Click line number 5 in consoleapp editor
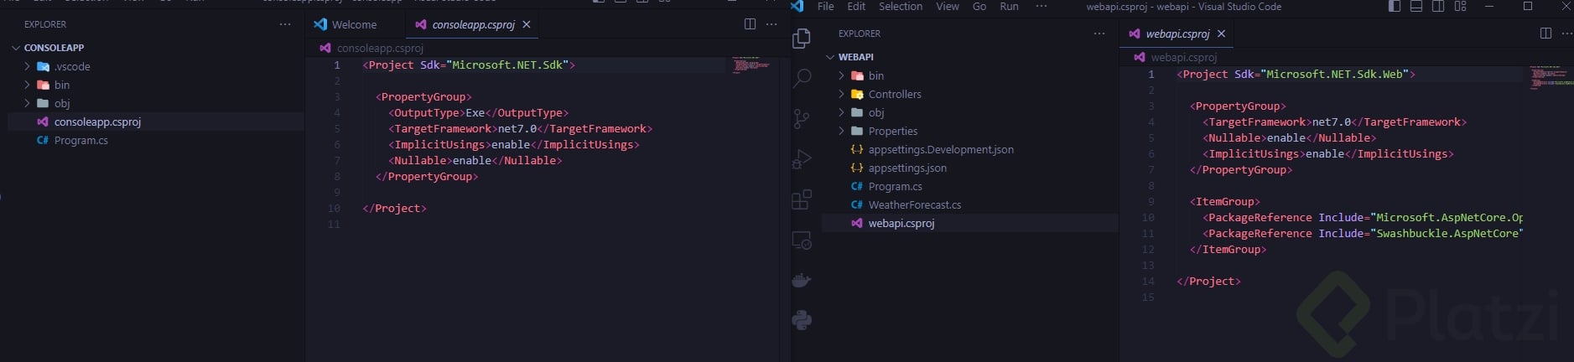 pos(336,128)
